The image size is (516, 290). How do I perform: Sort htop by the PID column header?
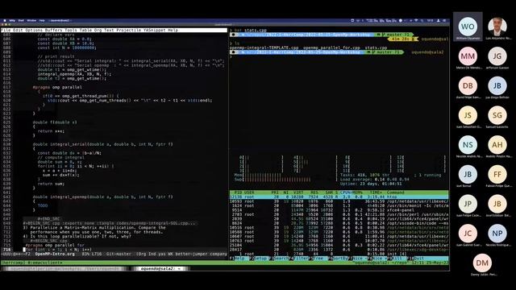pos(238,193)
